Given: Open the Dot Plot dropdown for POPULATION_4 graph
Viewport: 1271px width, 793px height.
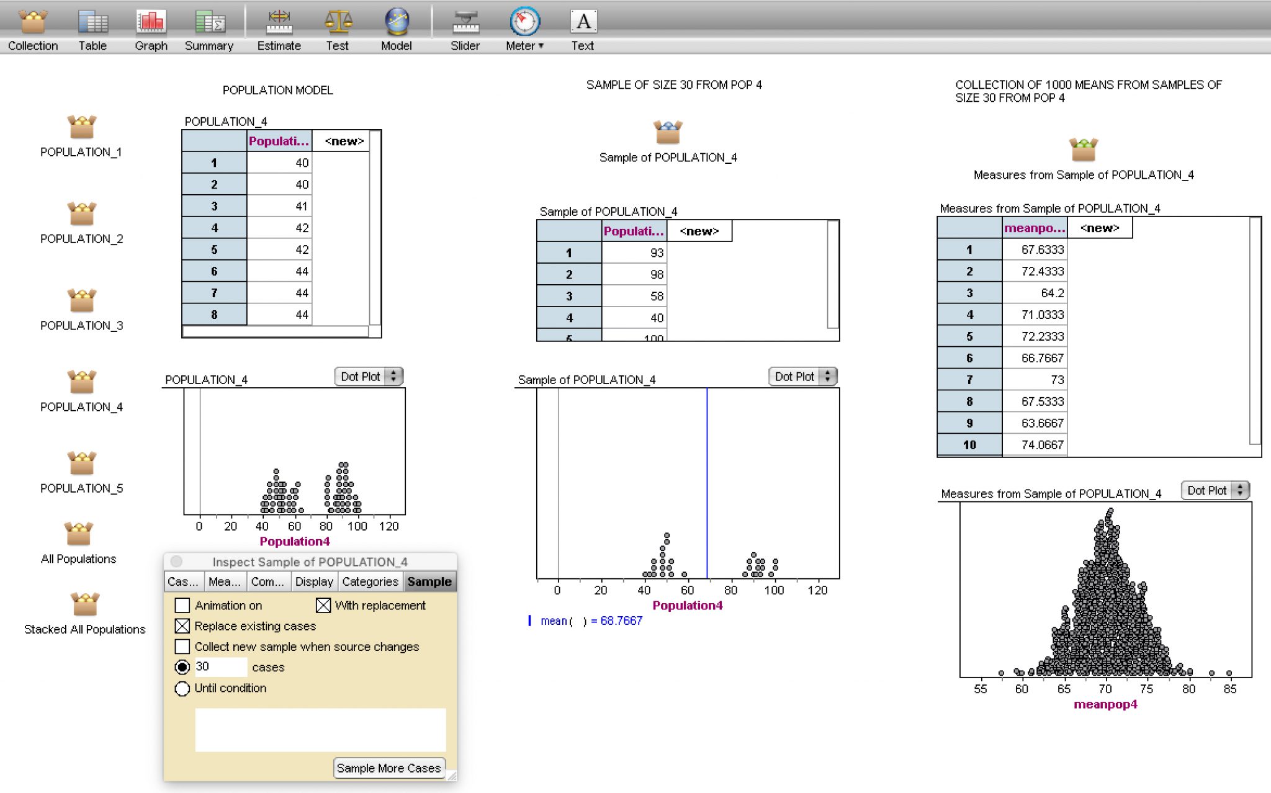Looking at the screenshot, I should pos(367,376).
